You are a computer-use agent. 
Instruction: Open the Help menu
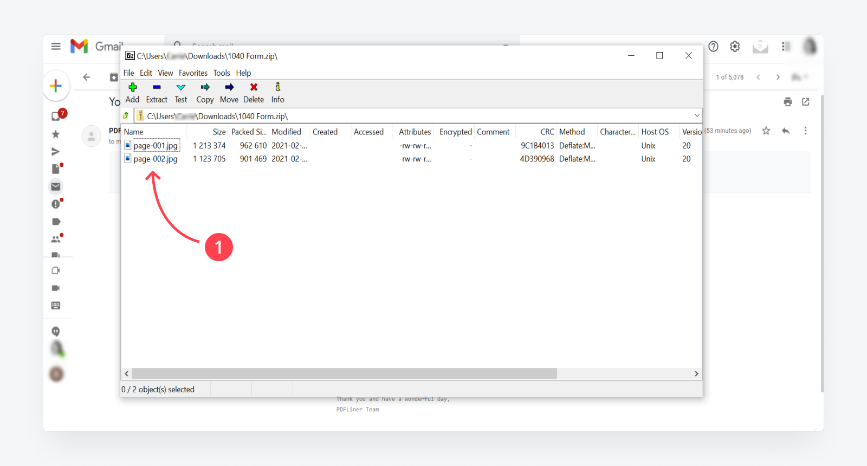243,73
